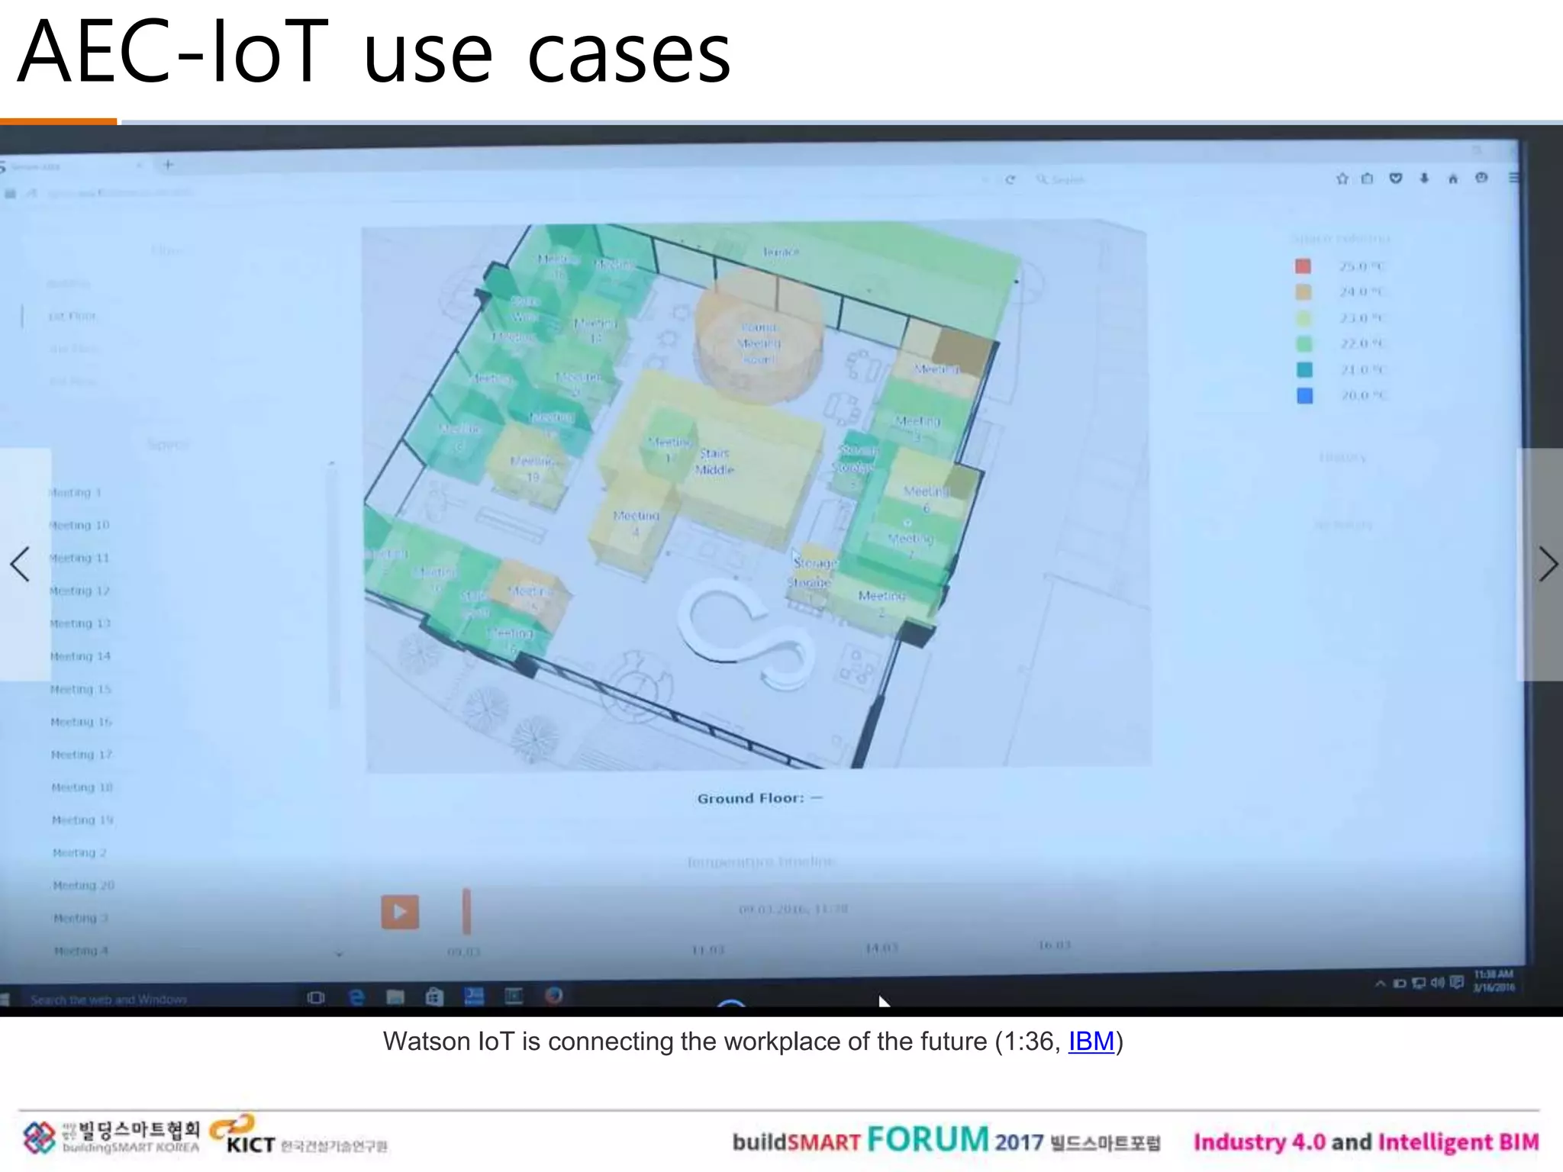The image size is (1563, 1172).
Task: Select Meeting 13 in space list
Action: 80,624
